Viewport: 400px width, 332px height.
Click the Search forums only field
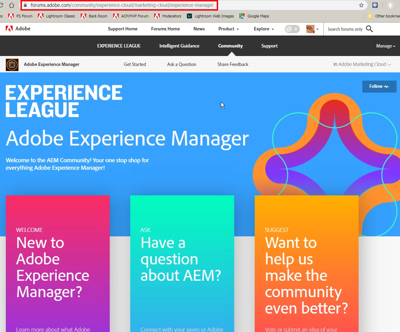(x=345, y=29)
